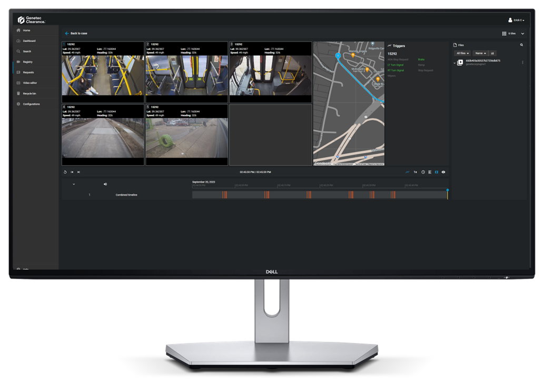
Task: Open the search icon in Files panel
Action: 521,45
